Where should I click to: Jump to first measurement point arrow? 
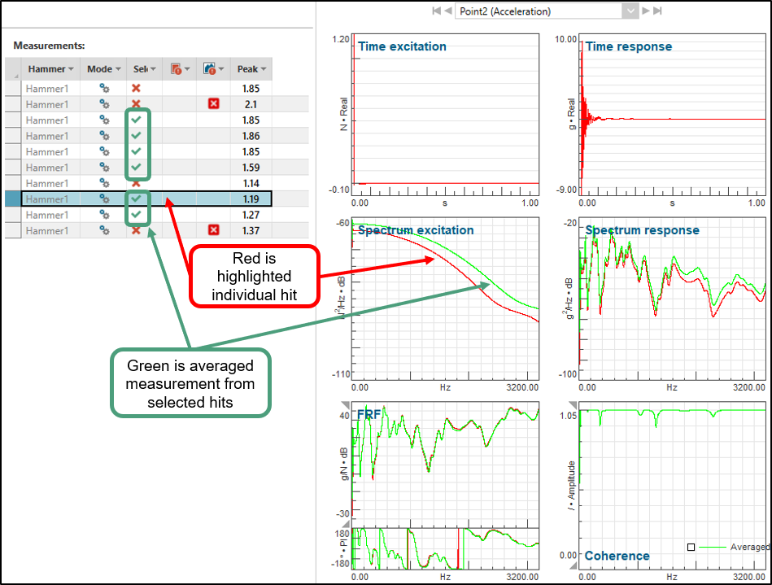pyautogui.click(x=436, y=11)
